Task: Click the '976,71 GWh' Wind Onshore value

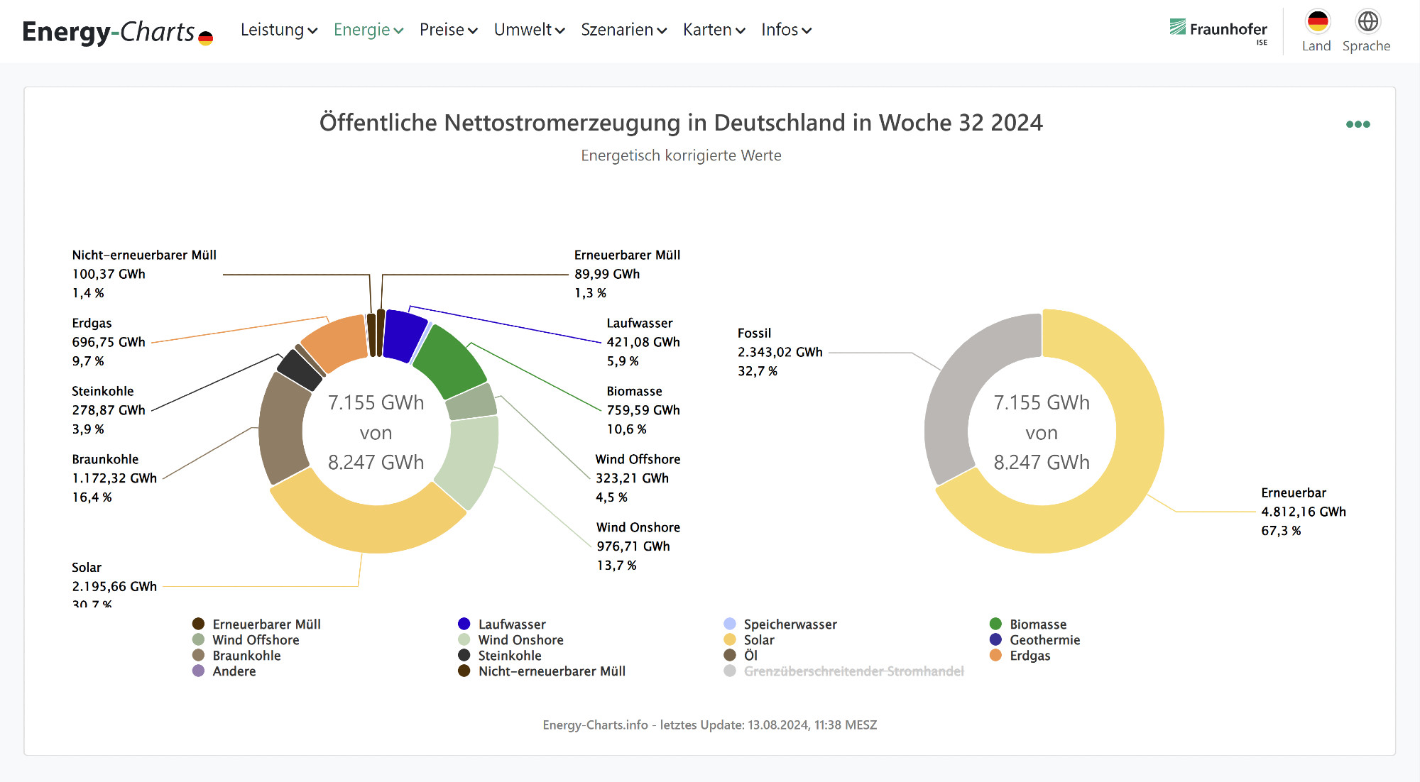Action: point(633,546)
